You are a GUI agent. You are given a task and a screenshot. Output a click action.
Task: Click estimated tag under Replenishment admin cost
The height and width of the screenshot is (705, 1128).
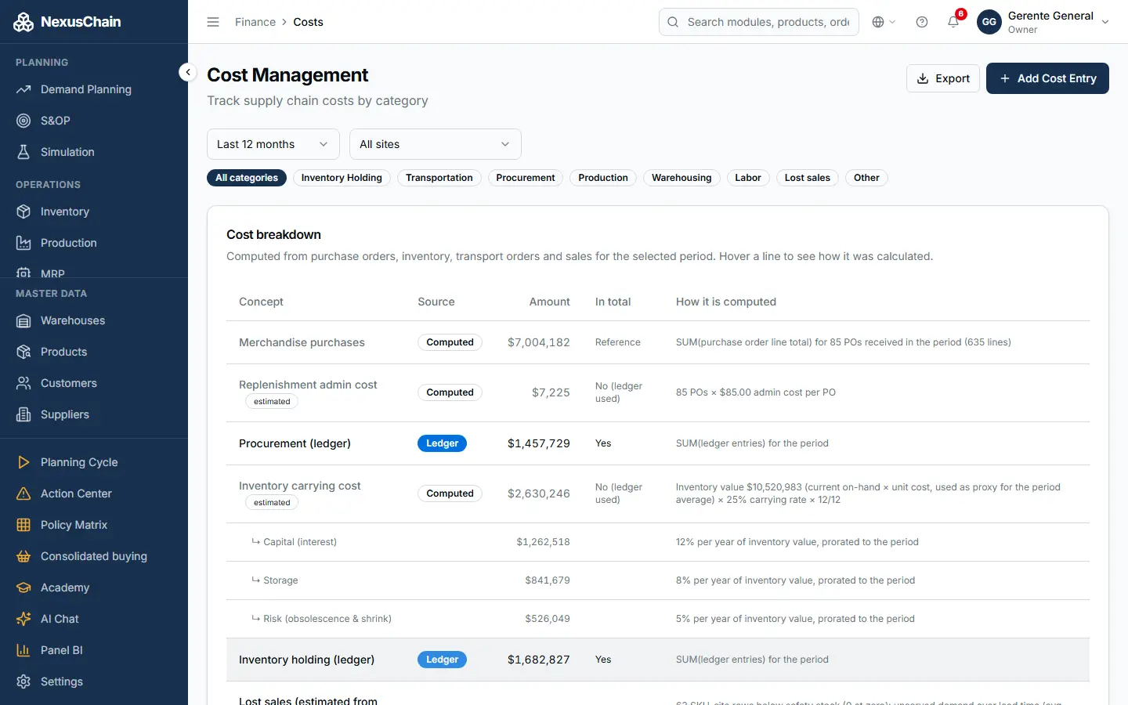(x=272, y=402)
